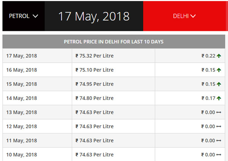This screenshot has width=228, height=161.
Task: Click green up arrow for 16 May
Action: pyautogui.click(x=219, y=70)
